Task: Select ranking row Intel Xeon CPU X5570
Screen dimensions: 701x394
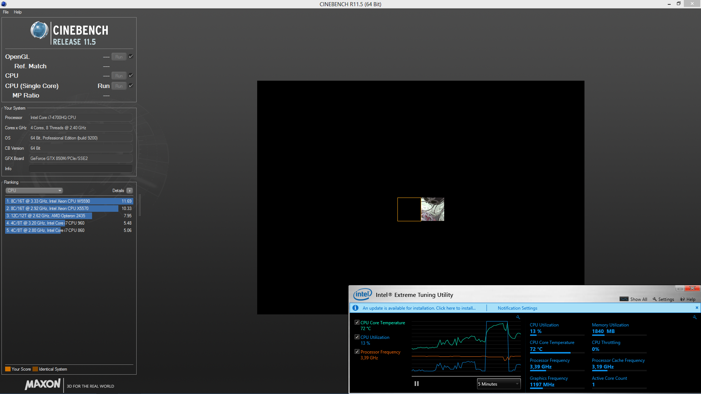Action: click(69, 209)
